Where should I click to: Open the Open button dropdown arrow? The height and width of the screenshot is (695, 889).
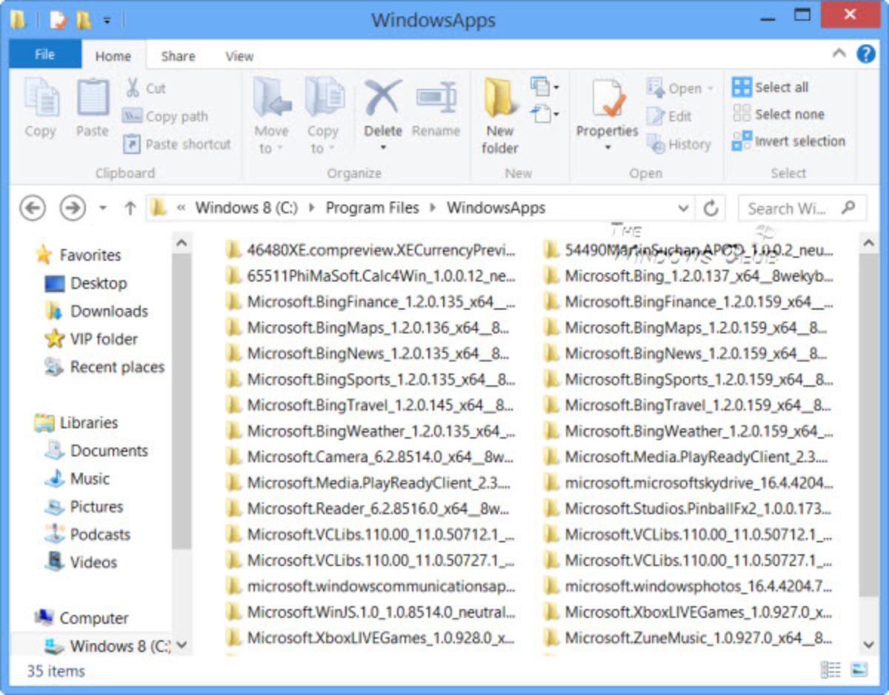710,88
